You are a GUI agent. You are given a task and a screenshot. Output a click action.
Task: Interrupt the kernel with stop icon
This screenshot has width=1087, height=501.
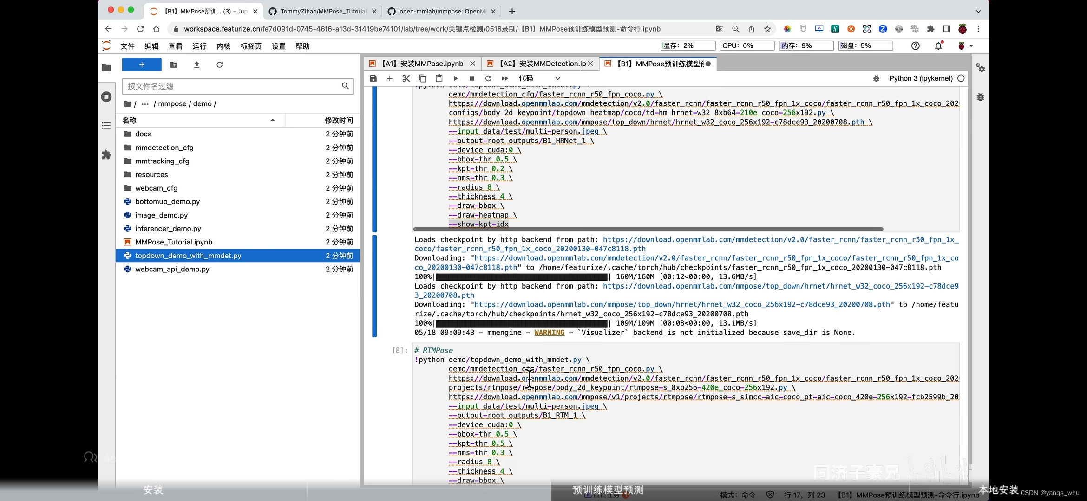click(472, 78)
